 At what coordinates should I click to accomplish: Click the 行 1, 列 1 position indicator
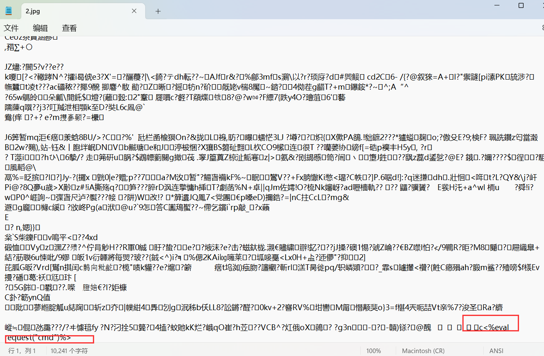(22, 351)
